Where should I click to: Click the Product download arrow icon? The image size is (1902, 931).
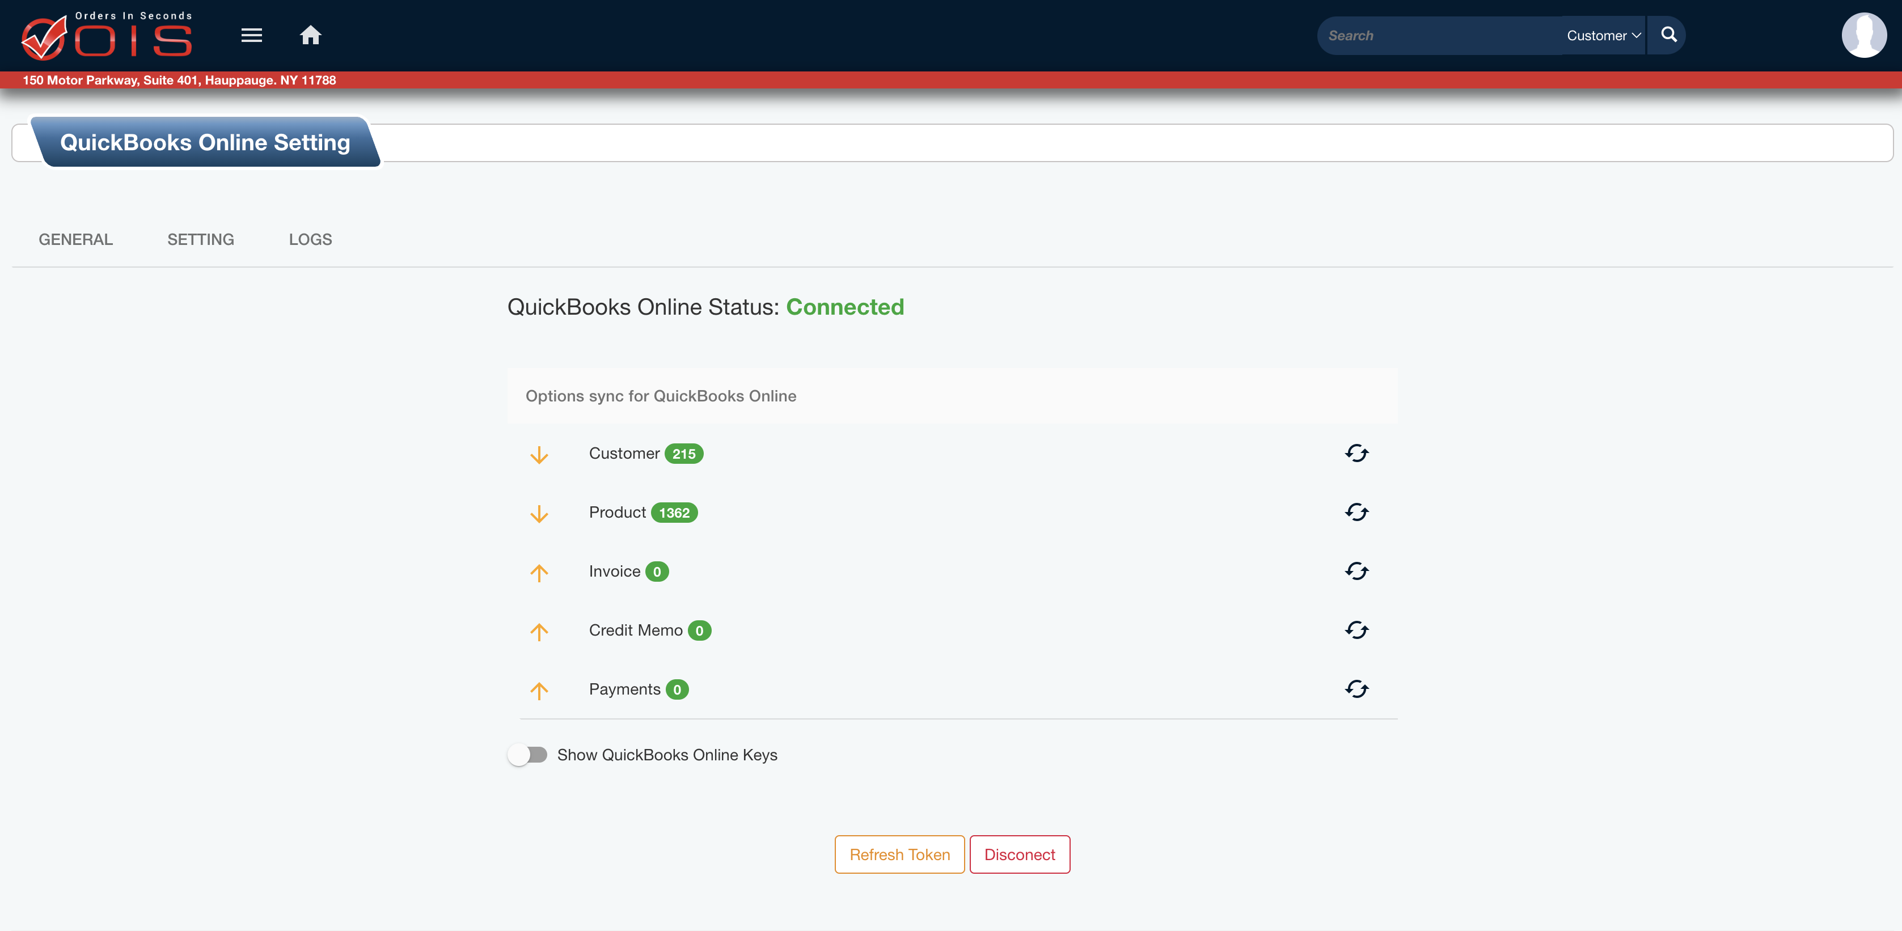[539, 514]
